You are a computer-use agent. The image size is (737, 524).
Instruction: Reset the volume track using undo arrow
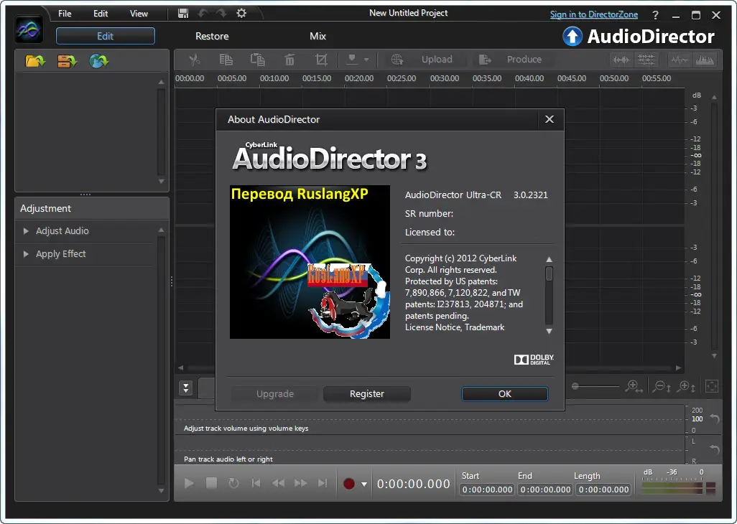[715, 418]
